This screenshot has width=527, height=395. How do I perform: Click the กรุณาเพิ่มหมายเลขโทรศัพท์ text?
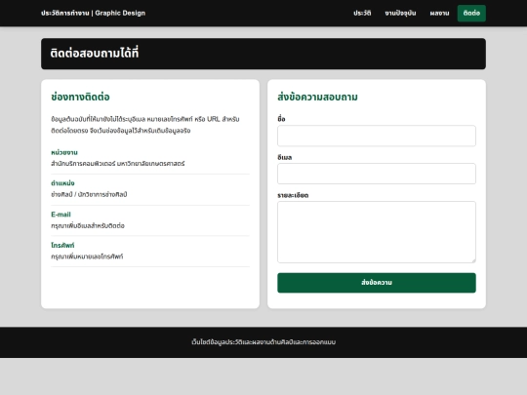point(87,257)
